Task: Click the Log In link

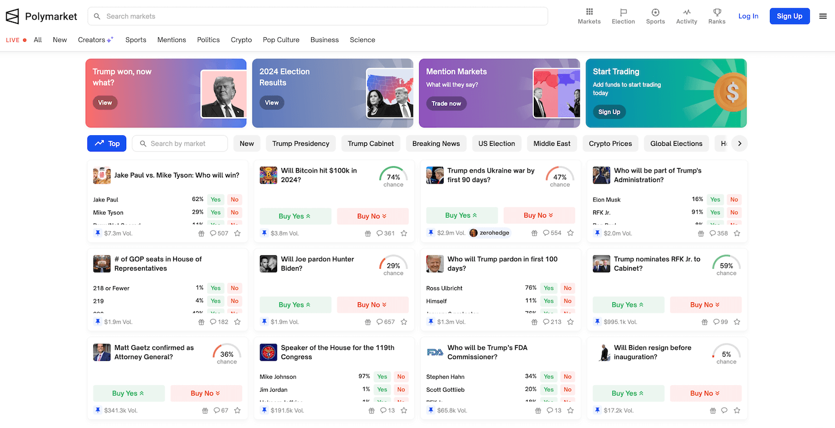Action: 748,16
